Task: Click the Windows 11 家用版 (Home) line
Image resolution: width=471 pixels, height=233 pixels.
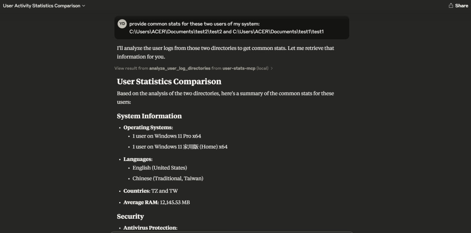Action: pos(180,147)
